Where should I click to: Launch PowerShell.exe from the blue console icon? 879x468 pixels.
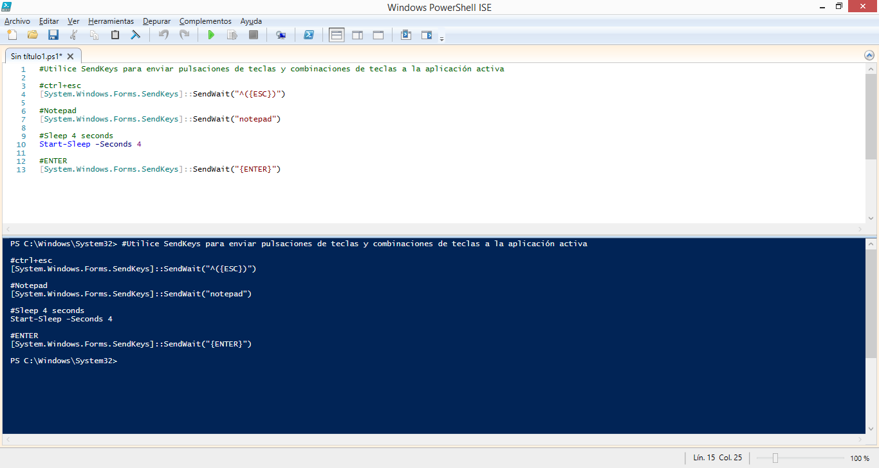[308, 35]
